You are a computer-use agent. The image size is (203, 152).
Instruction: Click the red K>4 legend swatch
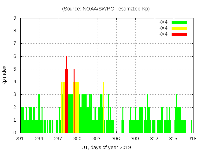click(x=179, y=34)
